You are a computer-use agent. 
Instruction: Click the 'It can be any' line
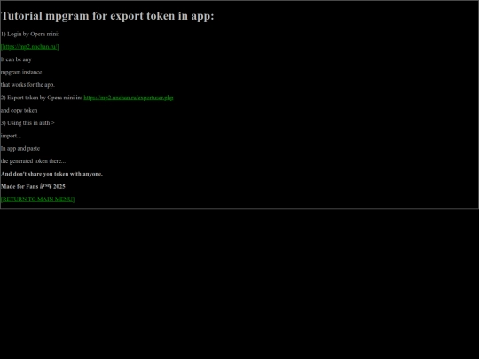pyautogui.click(x=16, y=59)
